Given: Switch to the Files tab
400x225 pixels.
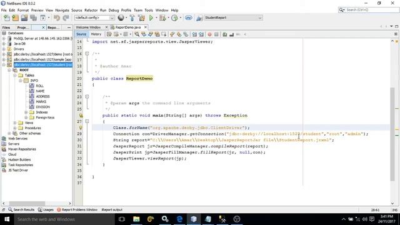Looking at the screenshot, I should click(6, 27).
